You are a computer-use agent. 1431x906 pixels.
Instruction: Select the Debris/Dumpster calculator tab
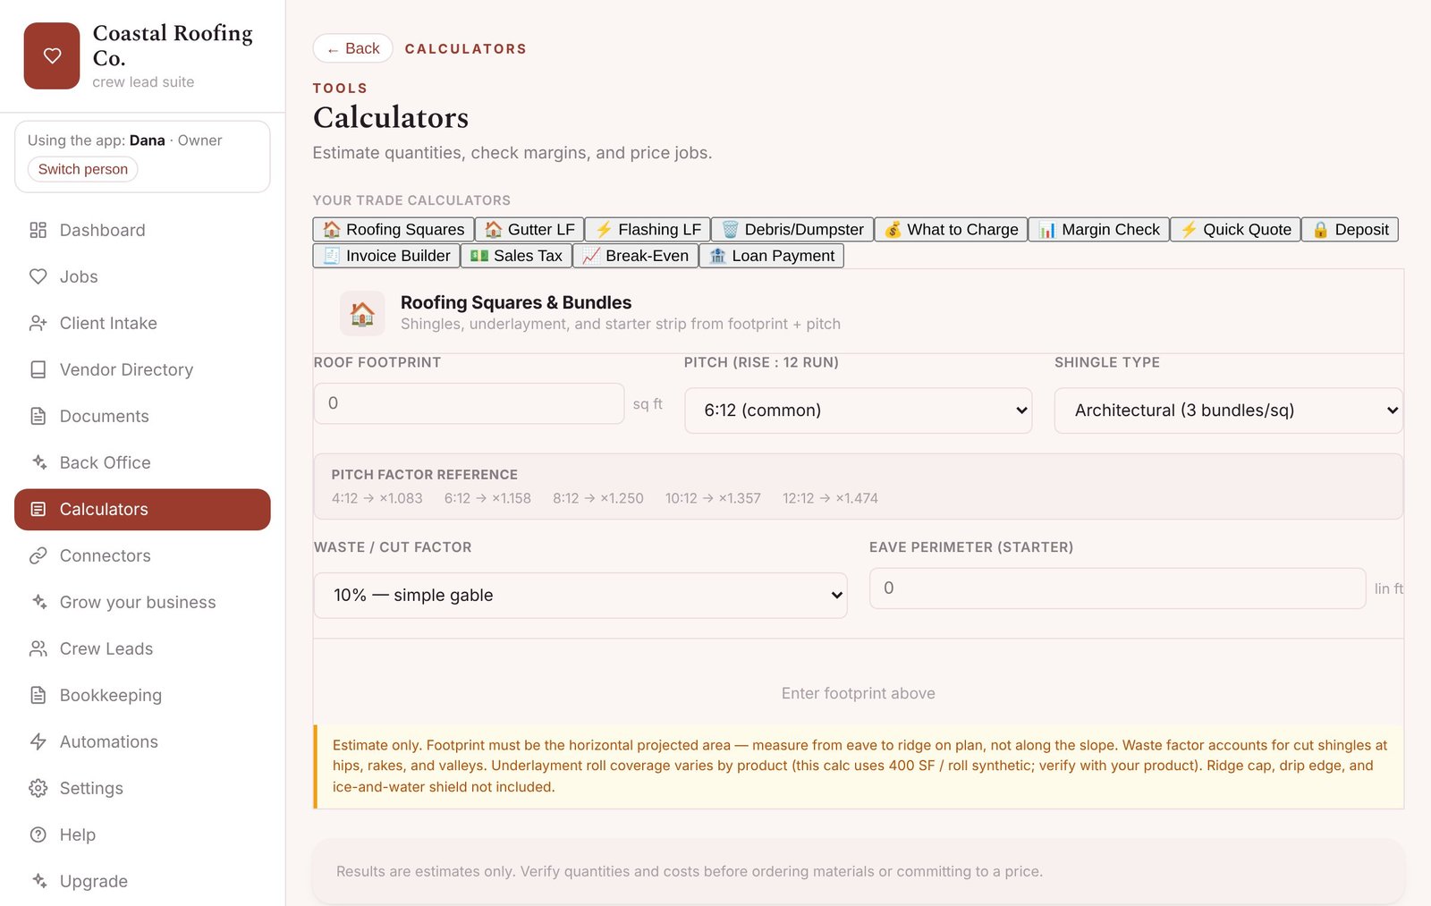pyautogui.click(x=792, y=230)
